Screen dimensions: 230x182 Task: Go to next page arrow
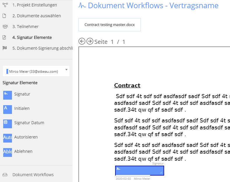90,41
